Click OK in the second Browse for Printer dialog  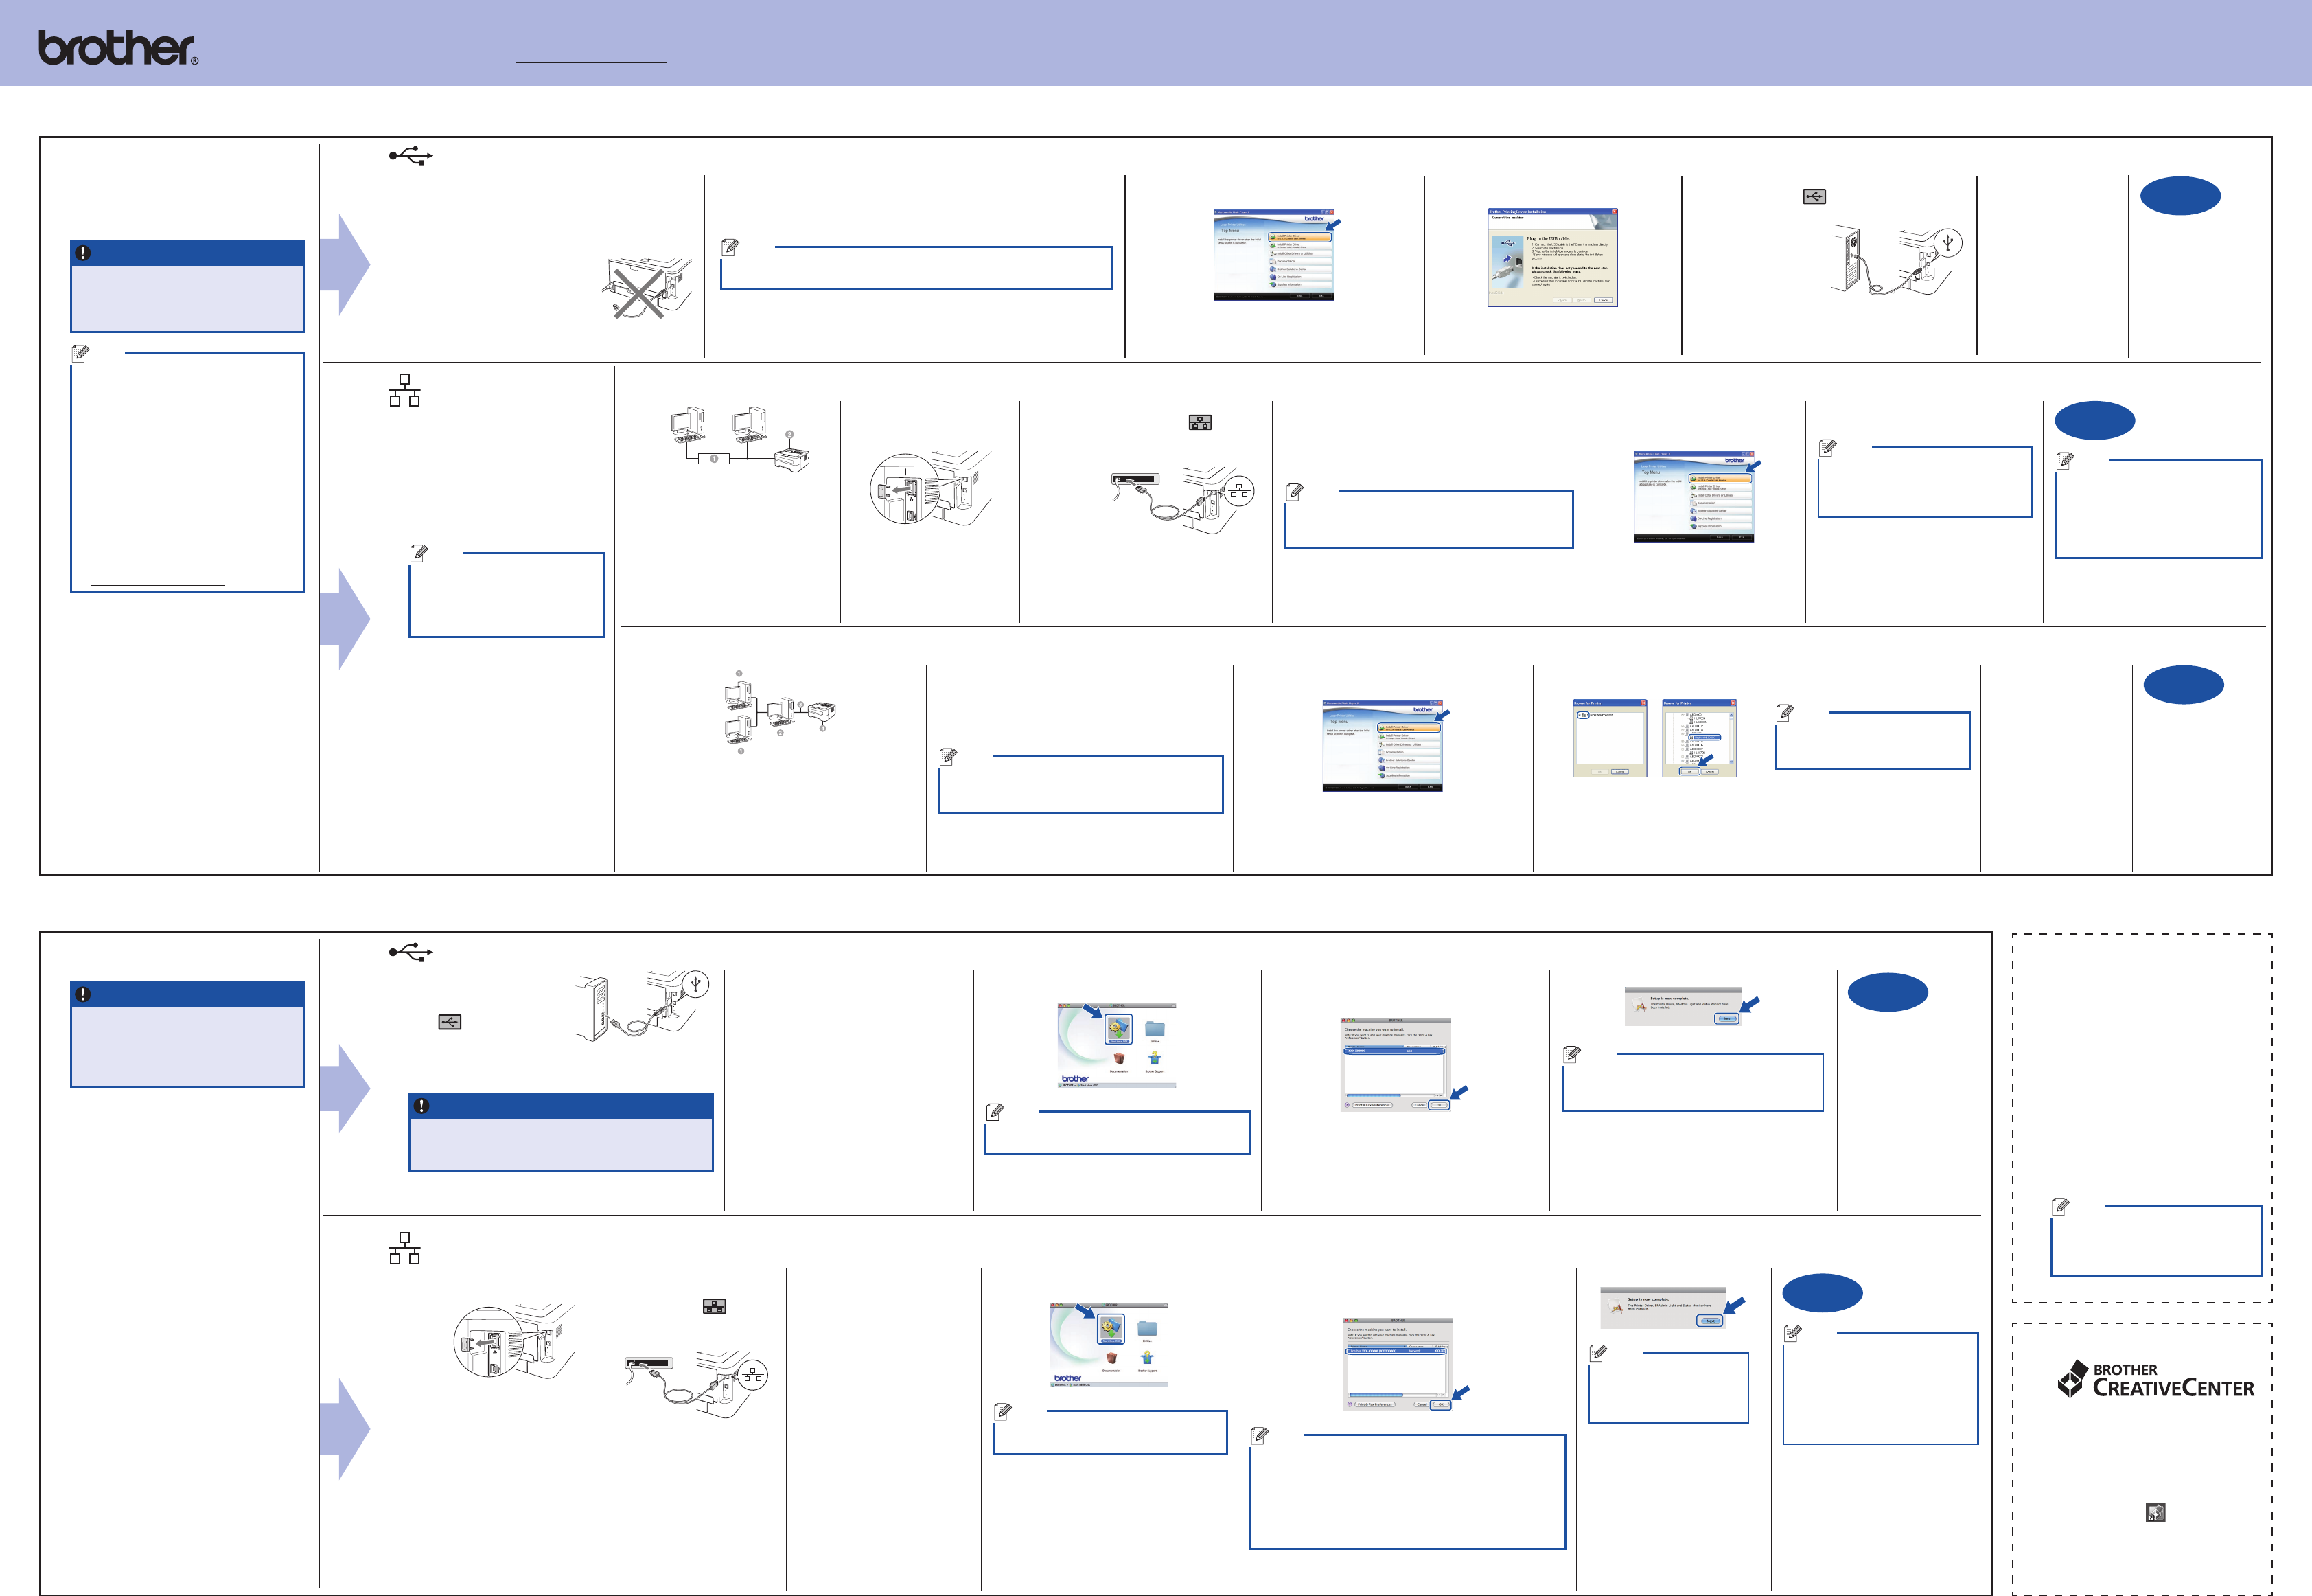(x=1689, y=771)
